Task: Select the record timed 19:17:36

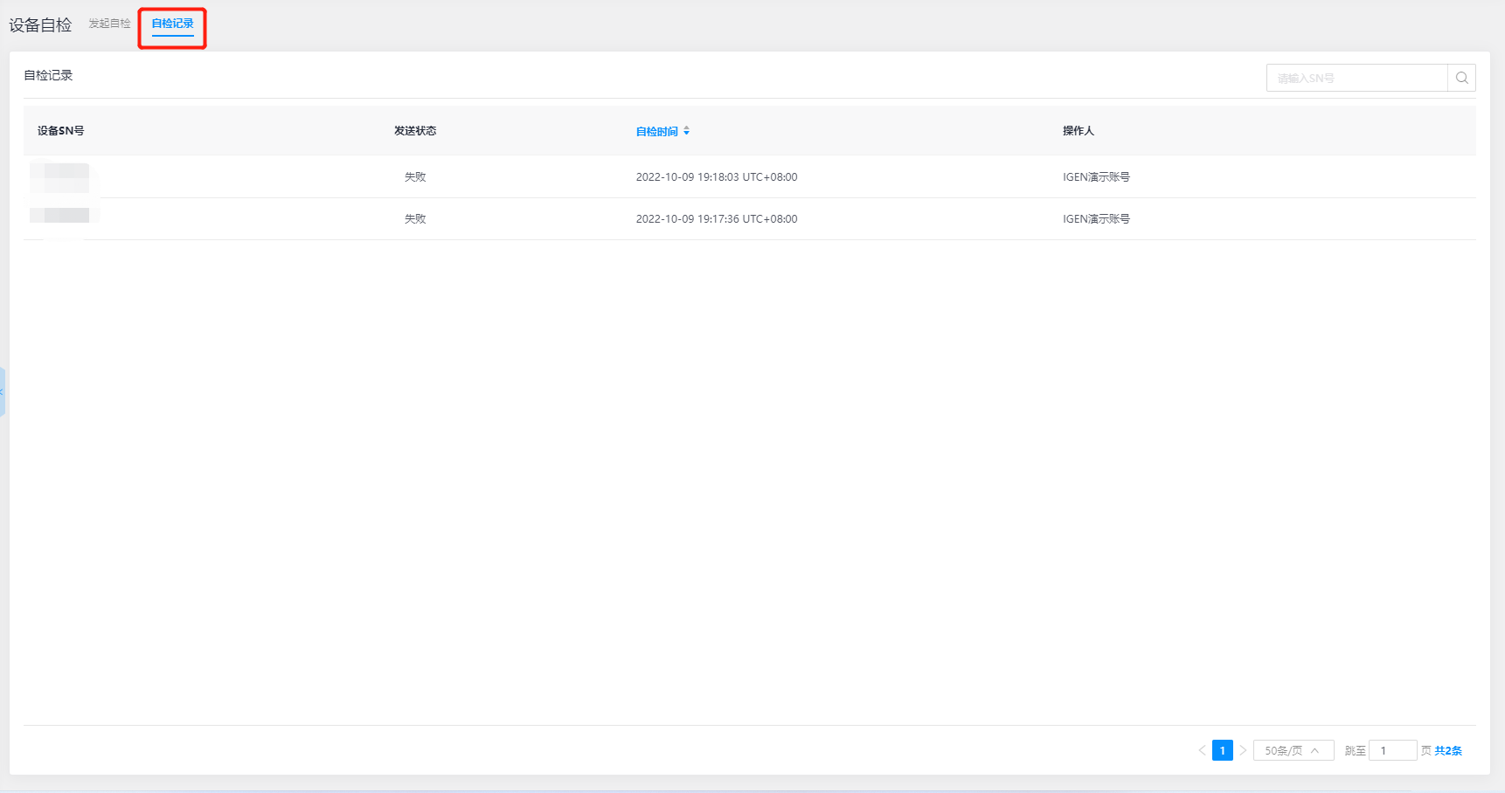Action: coord(716,218)
